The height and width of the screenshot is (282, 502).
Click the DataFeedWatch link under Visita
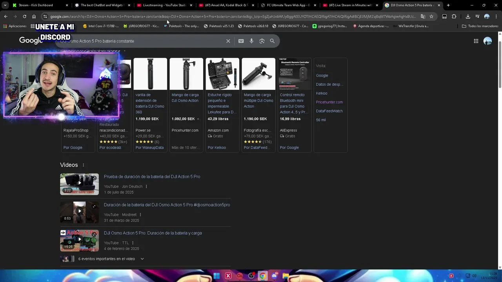coord(329,111)
